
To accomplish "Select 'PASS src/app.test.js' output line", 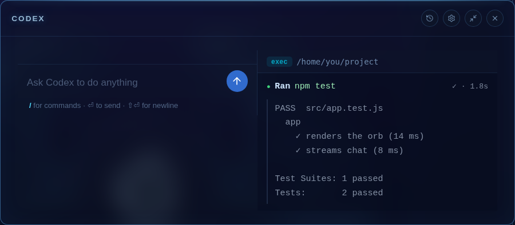I will pos(329,109).
